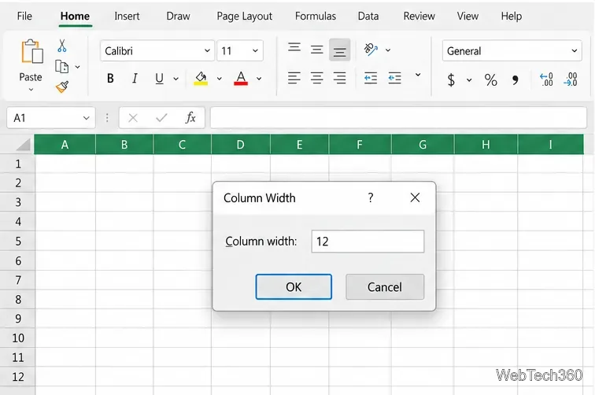Screen dimensions: 595x395
Task: Click the formula bar Cancel X icon
Action: [133, 118]
